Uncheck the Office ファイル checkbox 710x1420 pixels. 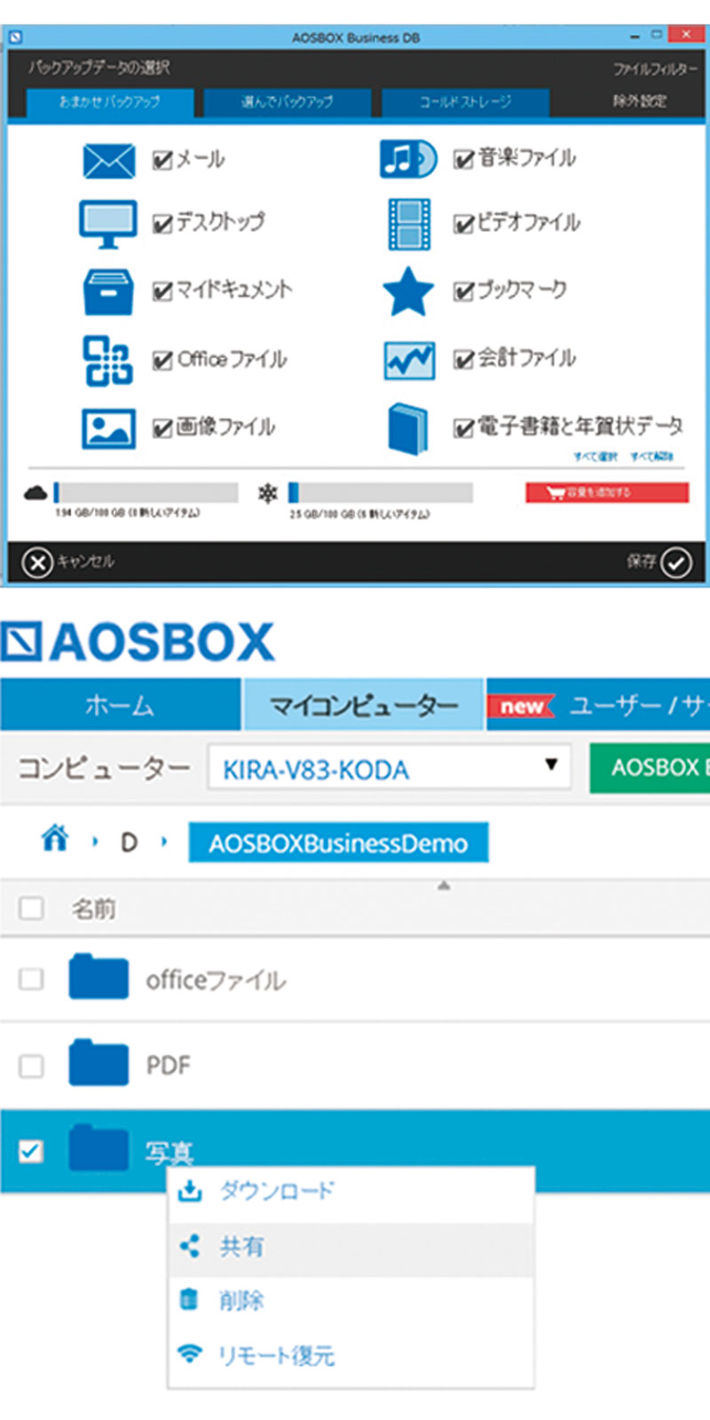[162, 360]
